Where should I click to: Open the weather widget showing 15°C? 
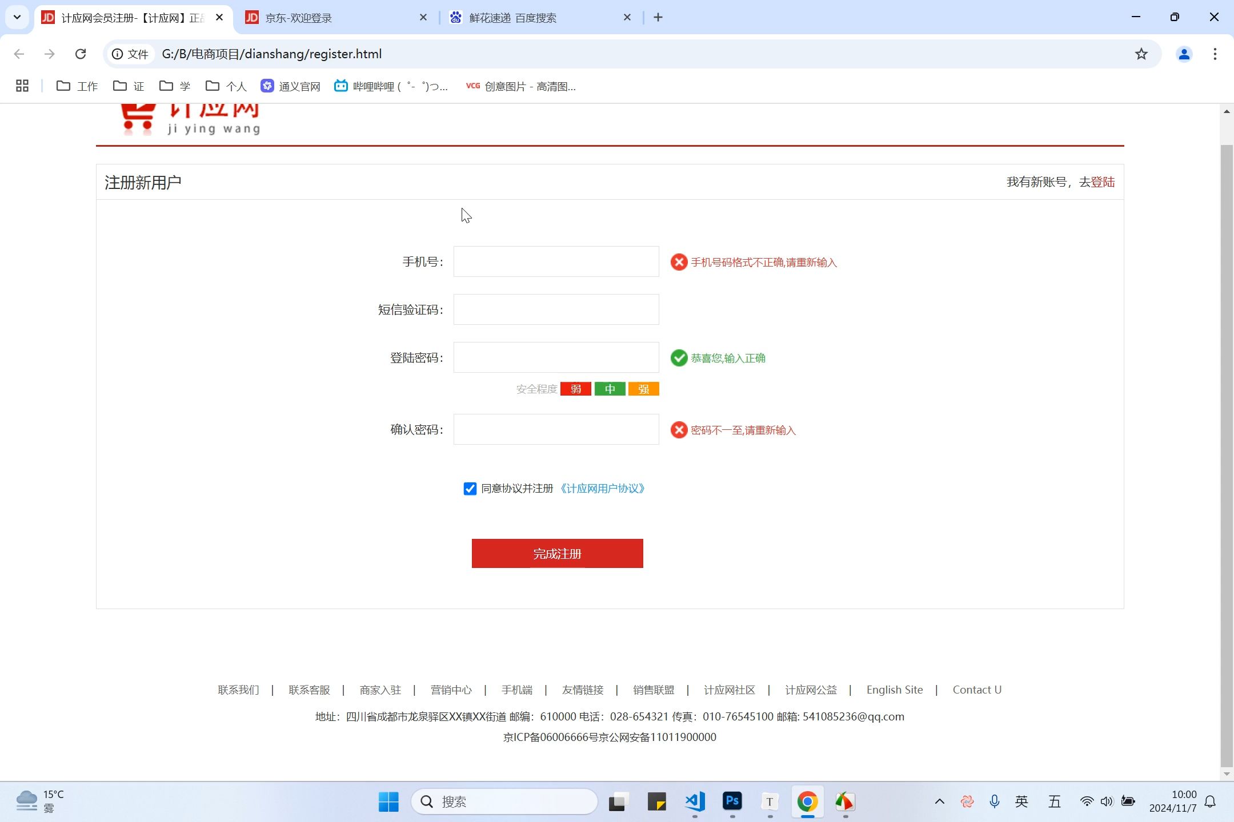40,801
